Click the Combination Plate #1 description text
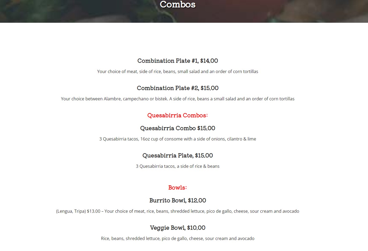Viewport: 368px width, 251px height. 178,71
